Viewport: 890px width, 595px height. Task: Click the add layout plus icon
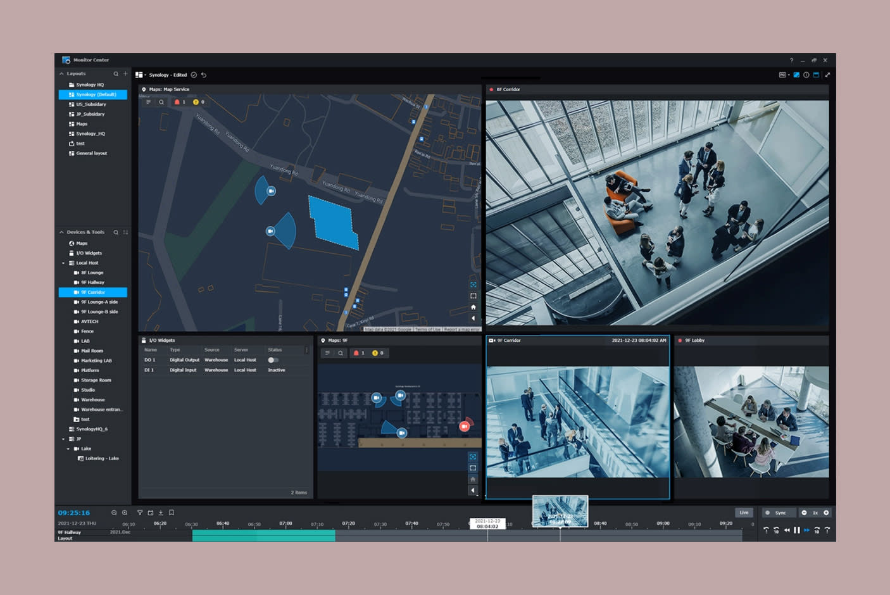125,73
